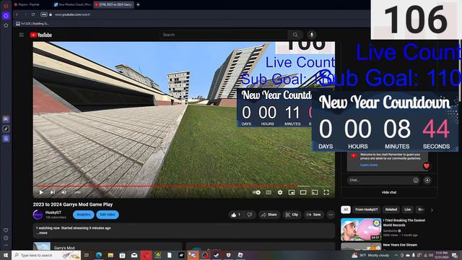Image resolution: width=462 pixels, height=260 pixels.
Task: Open YouTube guide hamburger menu
Action: pos(21,35)
